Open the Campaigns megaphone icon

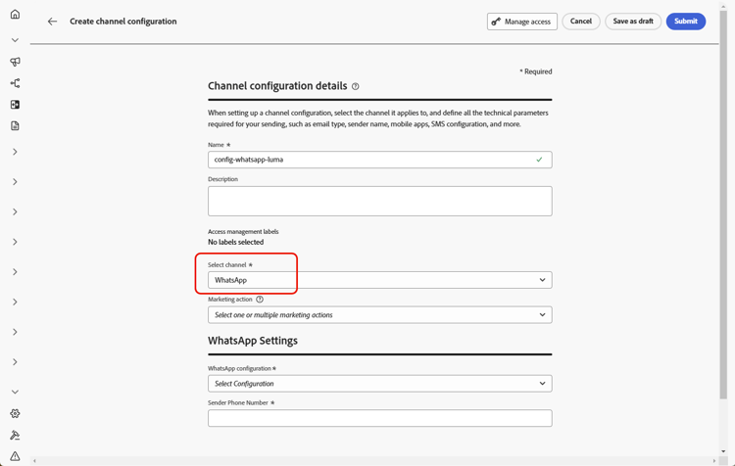[15, 62]
